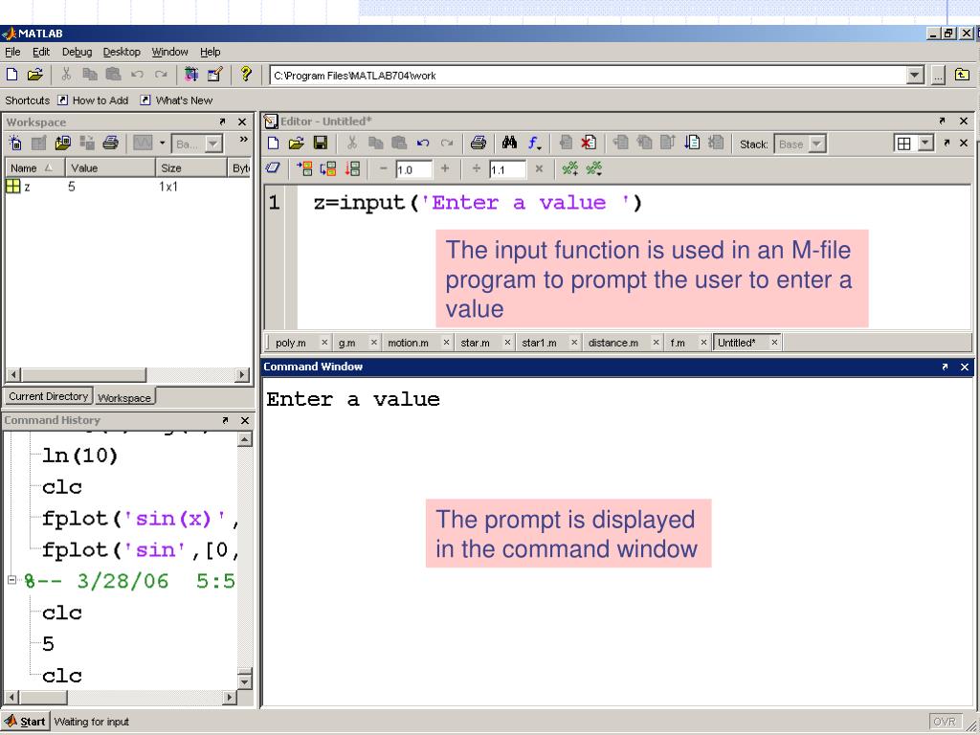
Task: Click the 1.0 increment value field
Action: [x=413, y=169]
